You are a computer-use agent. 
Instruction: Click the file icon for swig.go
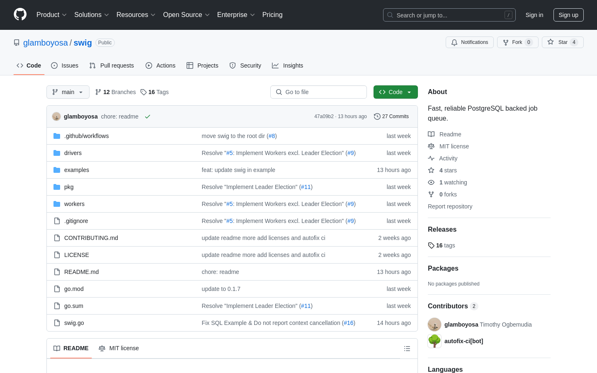click(x=57, y=323)
